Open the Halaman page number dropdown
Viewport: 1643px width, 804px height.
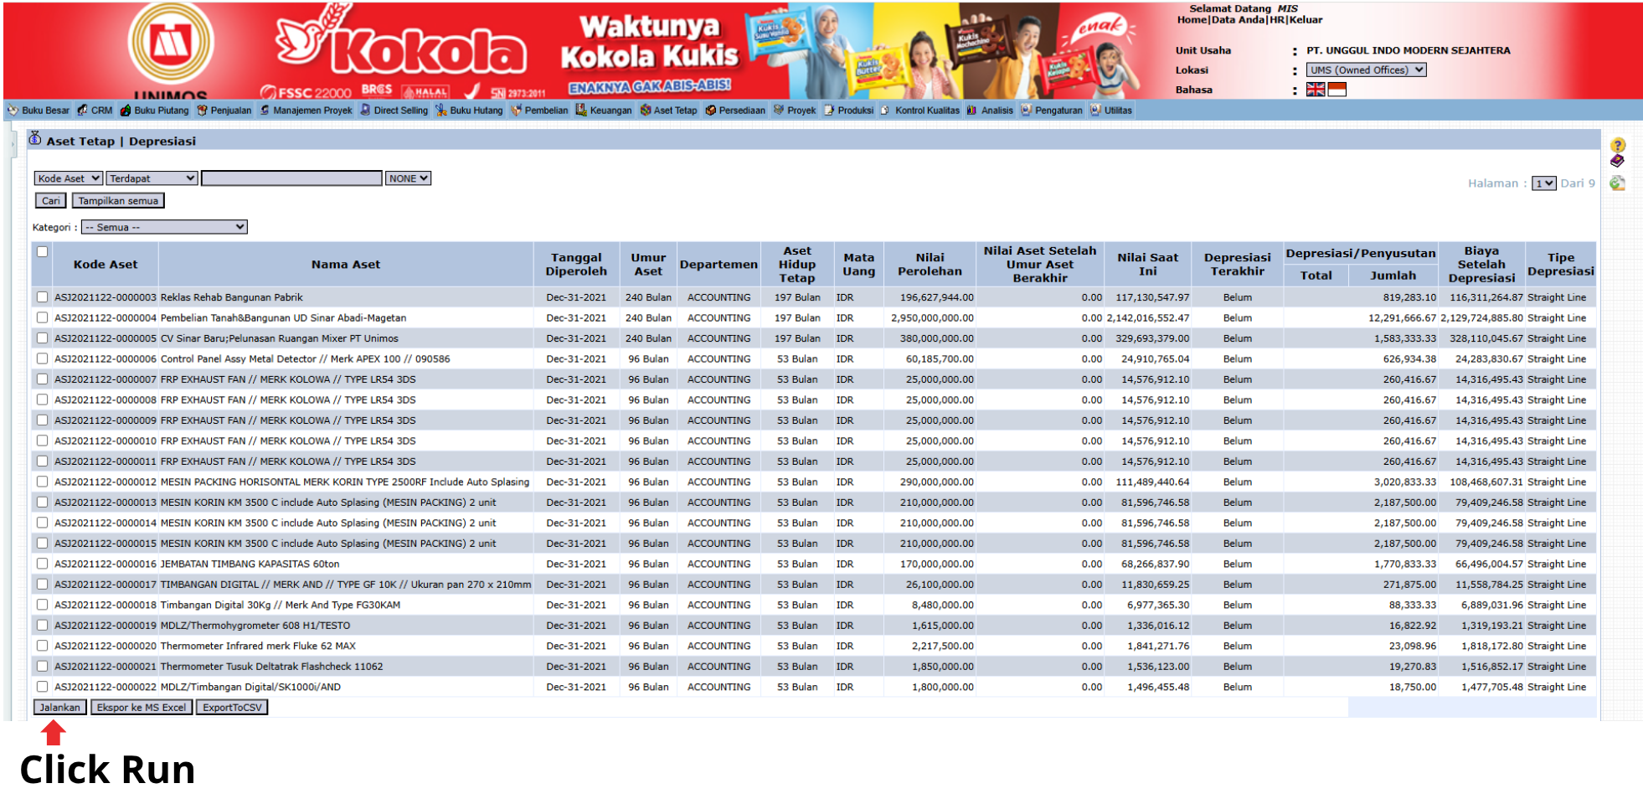point(1543,183)
